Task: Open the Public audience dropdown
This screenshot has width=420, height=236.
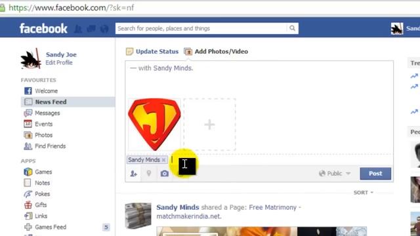Action: pyautogui.click(x=335, y=174)
